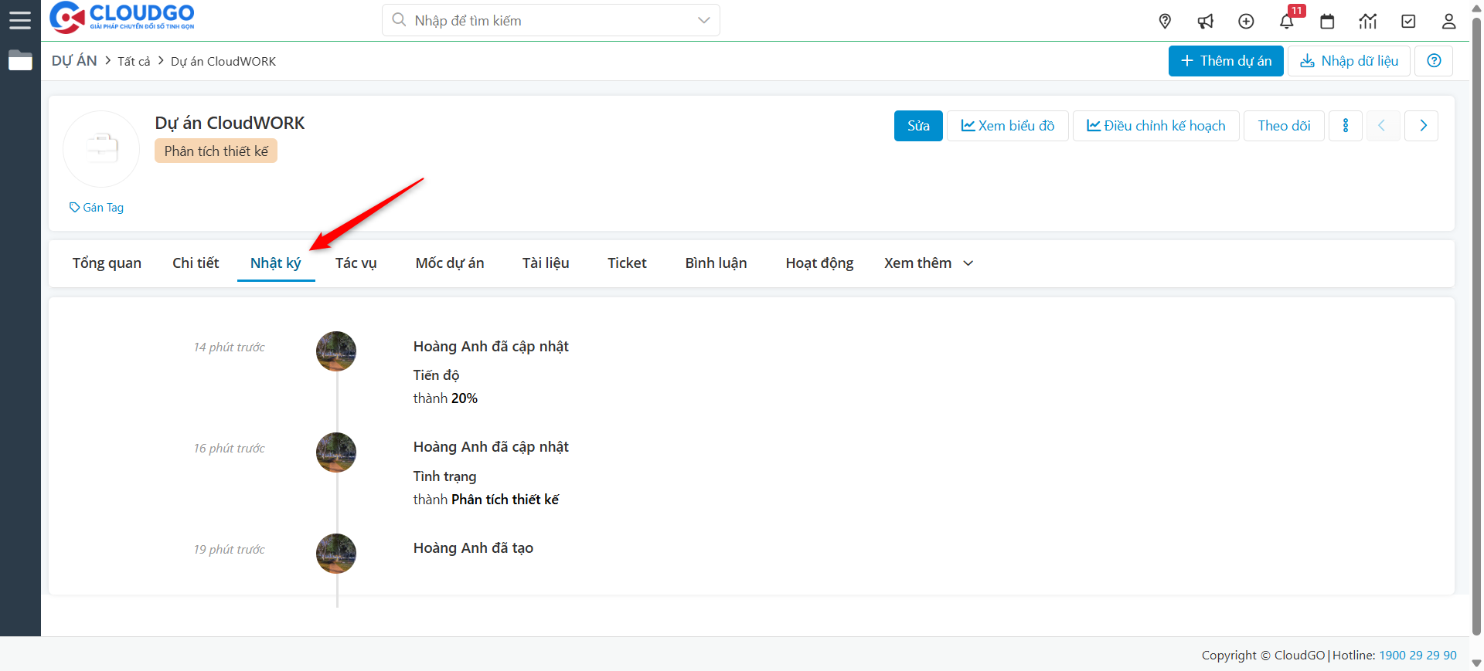Click the Gán Tag link
The image size is (1484, 671).
point(97,208)
